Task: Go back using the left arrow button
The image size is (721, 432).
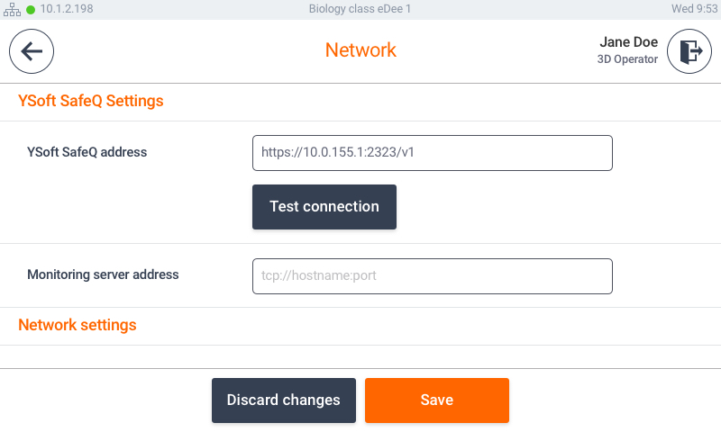Action: (32, 51)
